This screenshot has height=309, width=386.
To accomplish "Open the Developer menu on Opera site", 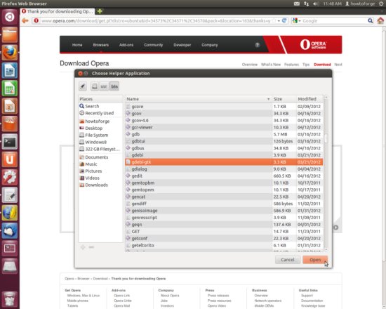I will click(182, 45).
